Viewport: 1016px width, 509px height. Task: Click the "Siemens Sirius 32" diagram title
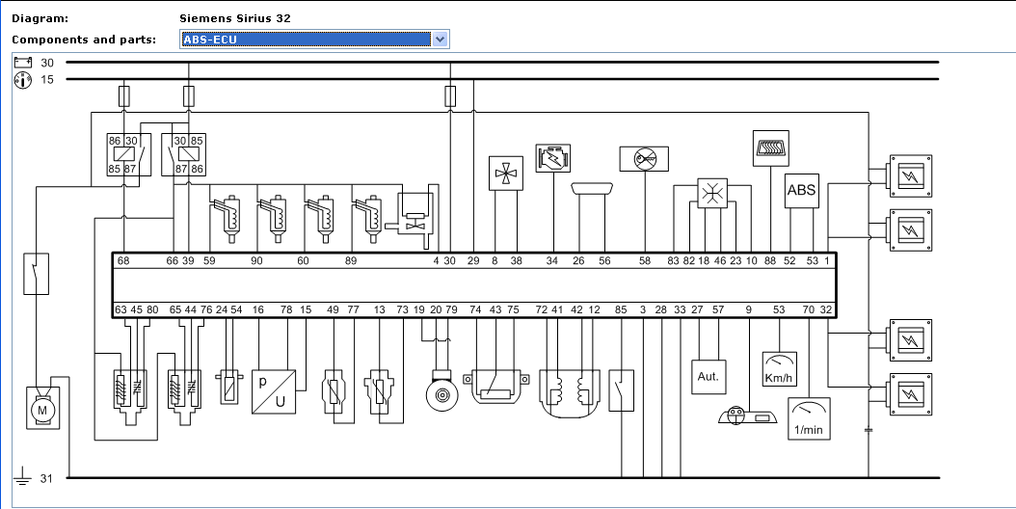click(235, 18)
